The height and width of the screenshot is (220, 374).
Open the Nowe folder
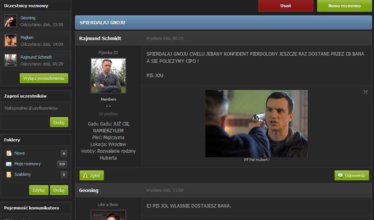20,153
